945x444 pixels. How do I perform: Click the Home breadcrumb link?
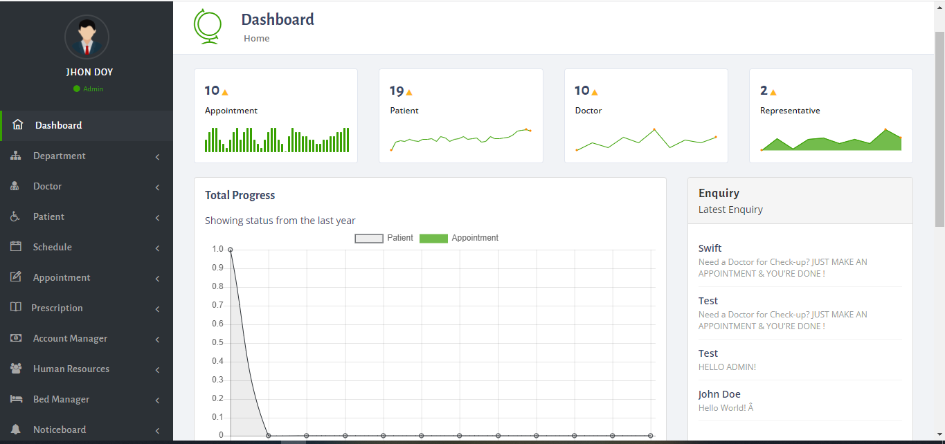[256, 38]
